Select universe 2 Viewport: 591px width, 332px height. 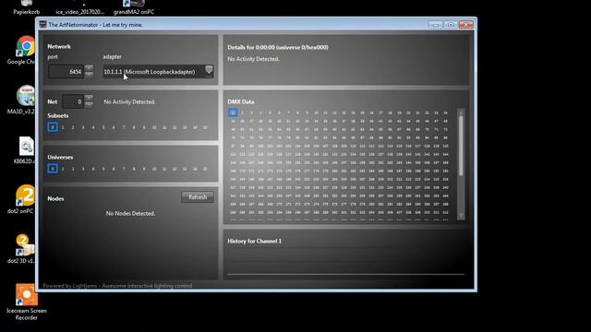[x=73, y=169]
